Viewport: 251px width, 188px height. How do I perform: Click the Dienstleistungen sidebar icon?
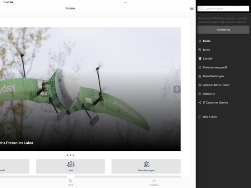click(200, 76)
